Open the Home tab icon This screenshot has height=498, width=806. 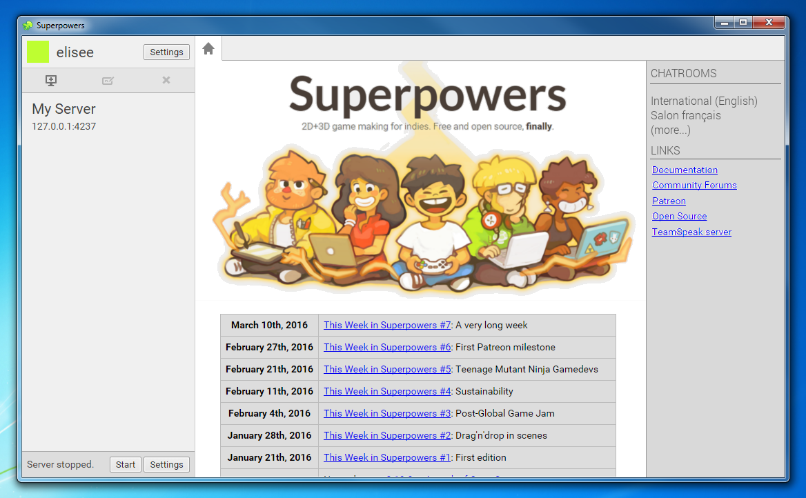pyautogui.click(x=208, y=49)
